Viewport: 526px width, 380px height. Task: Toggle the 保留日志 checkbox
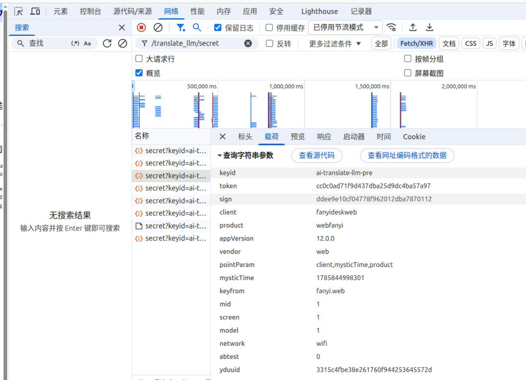pyautogui.click(x=218, y=28)
